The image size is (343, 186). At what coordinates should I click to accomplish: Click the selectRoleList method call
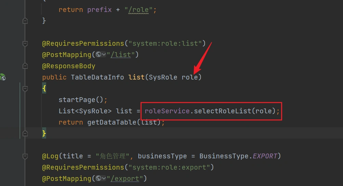click(222, 111)
